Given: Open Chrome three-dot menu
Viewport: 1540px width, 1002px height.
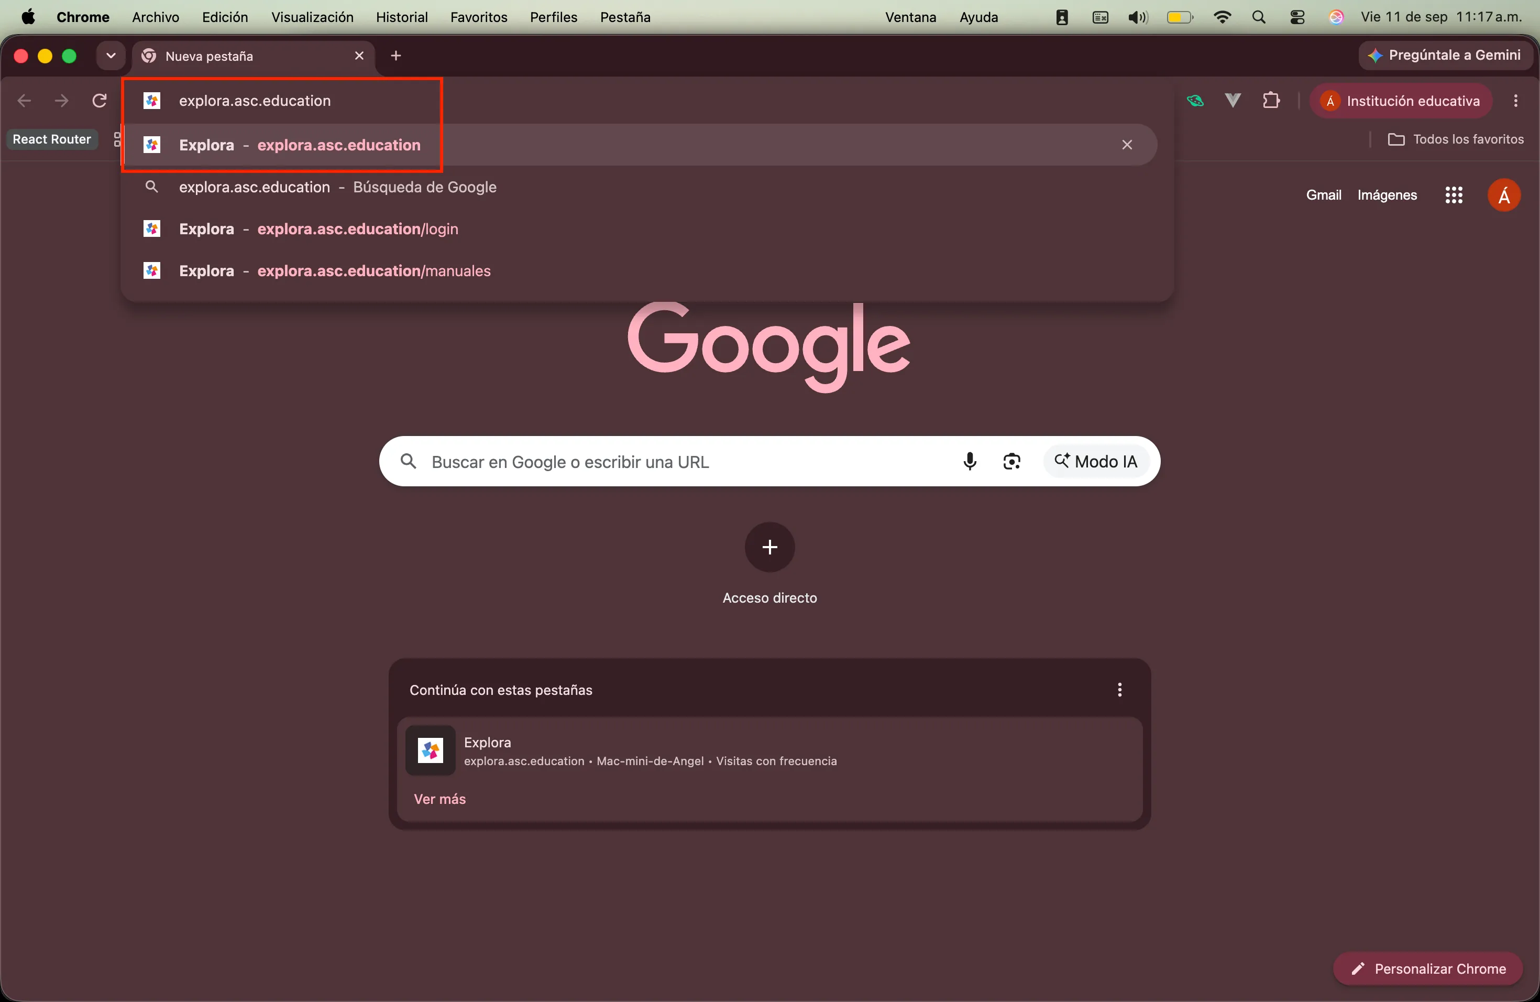Looking at the screenshot, I should (x=1516, y=100).
